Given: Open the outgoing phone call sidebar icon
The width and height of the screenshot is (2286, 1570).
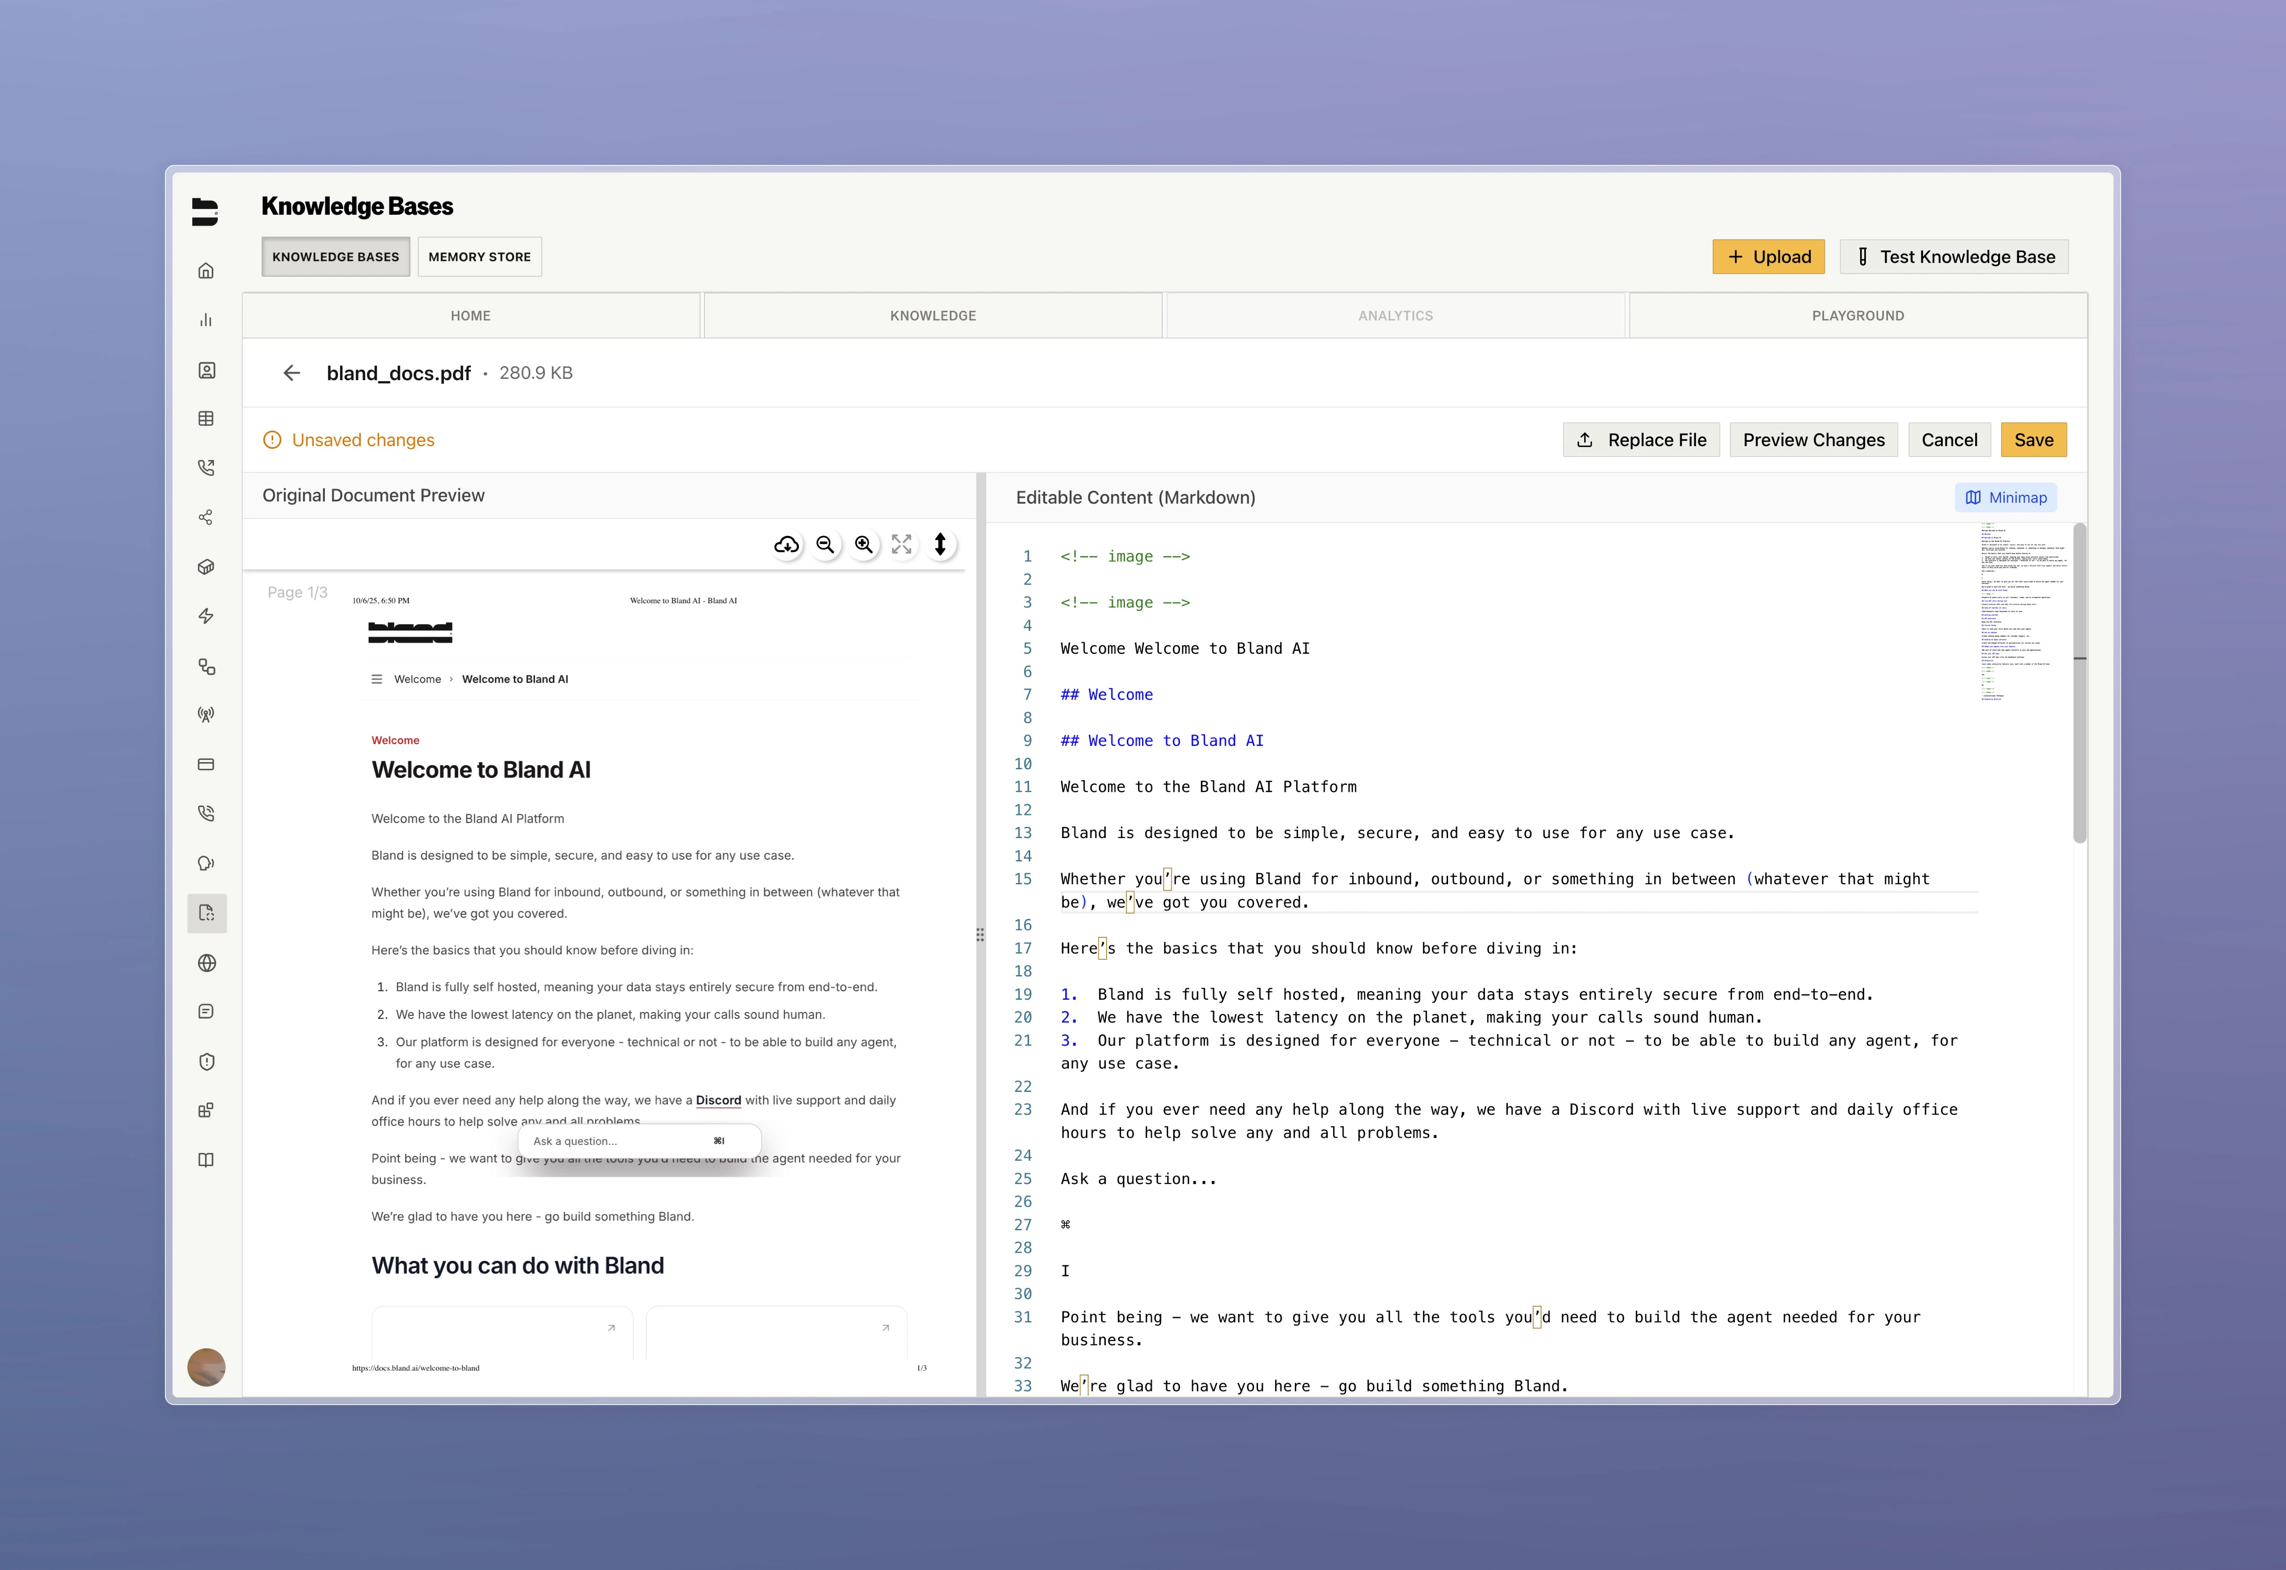Looking at the screenshot, I should pyautogui.click(x=206, y=468).
